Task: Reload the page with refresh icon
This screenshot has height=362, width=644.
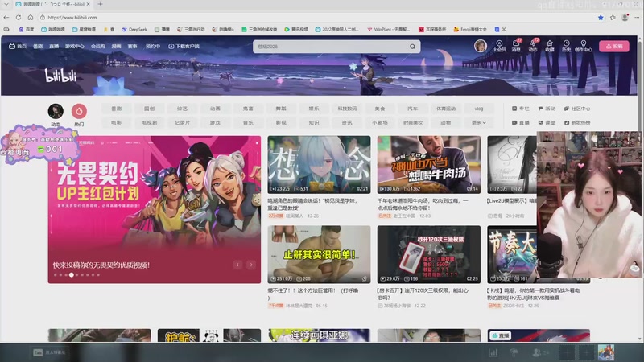Action: pos(19,18)
